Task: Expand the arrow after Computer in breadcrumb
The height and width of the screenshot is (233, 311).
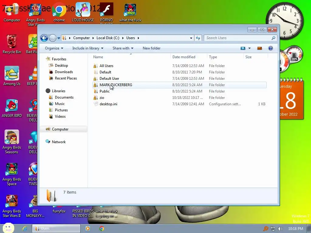Action: [93, 38]
